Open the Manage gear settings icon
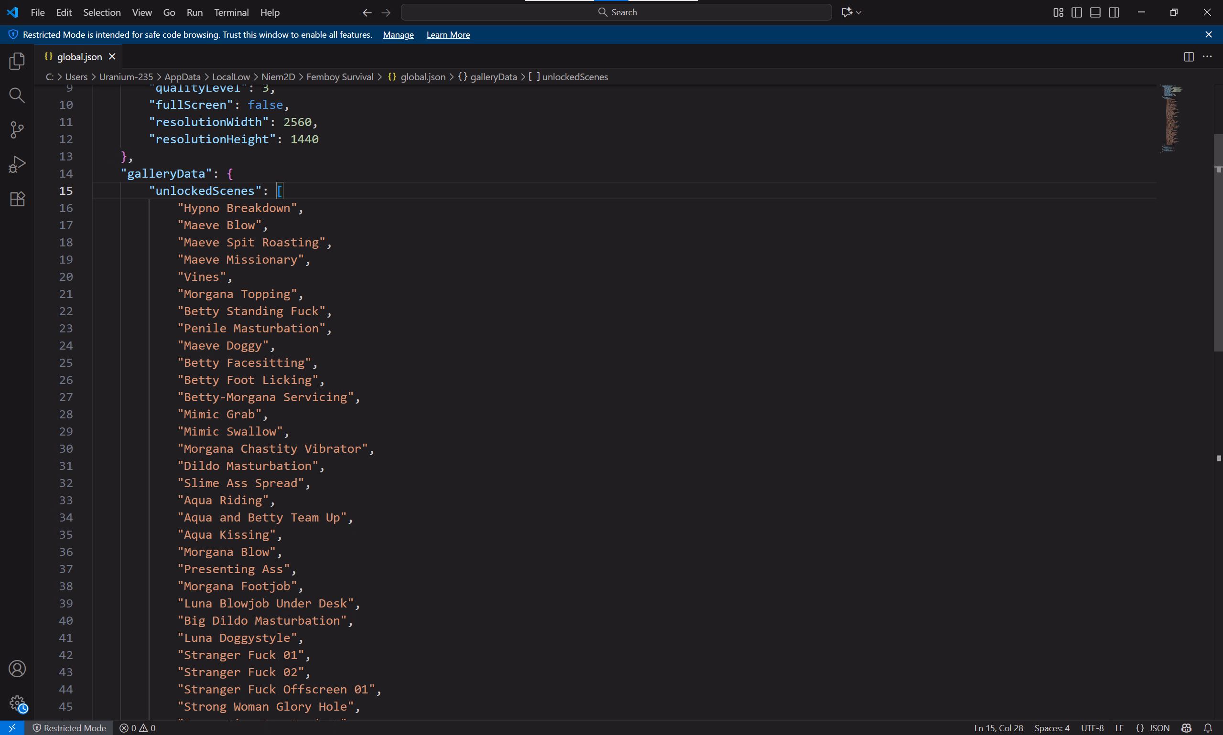The image size is (1223, 735). [17, 703]
